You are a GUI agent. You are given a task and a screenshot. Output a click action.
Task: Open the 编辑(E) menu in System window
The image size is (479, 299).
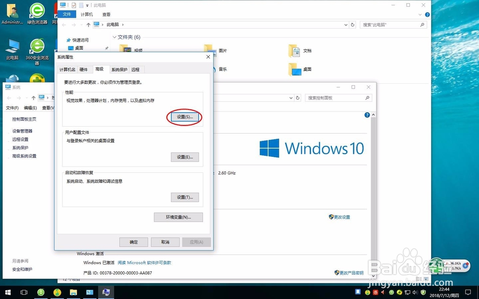click(x=31, y=108)
